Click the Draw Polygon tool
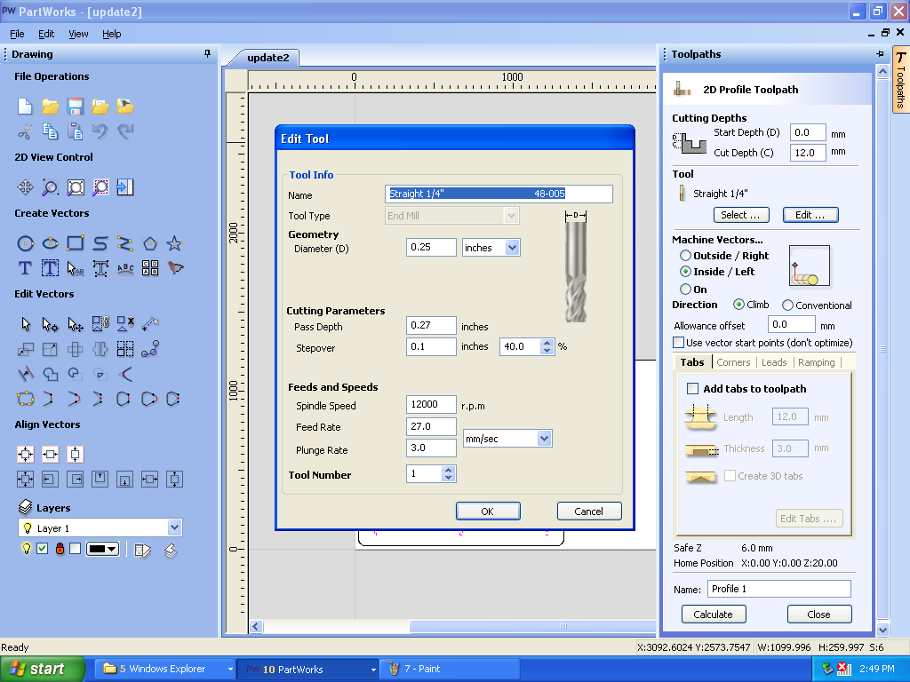Screen dimensions: 910x682 149,243
